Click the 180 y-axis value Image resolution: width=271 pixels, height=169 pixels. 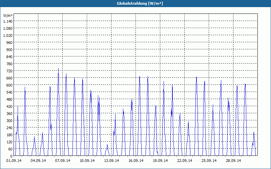pyautogui.click(x=10, y=135)
